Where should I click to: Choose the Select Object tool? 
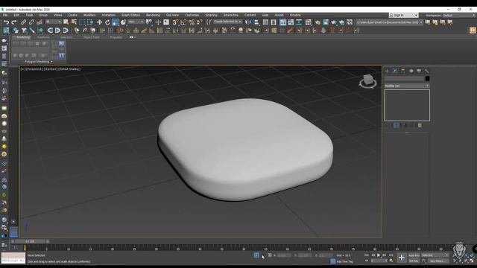[x=66, y=22]
